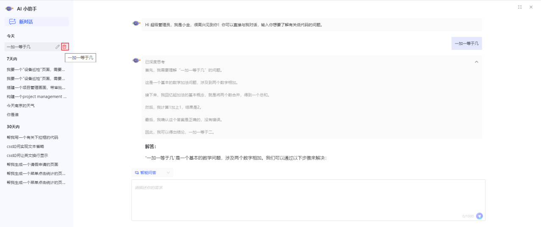This screenshot has height=227, width=541.
Task: Open conversation 帮我生成一个请假申请的页面
Action: [x=32, y=164]
